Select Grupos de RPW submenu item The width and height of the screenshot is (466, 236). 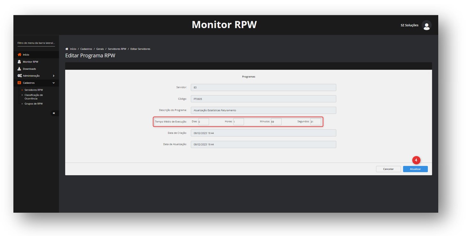pos(33,104)
